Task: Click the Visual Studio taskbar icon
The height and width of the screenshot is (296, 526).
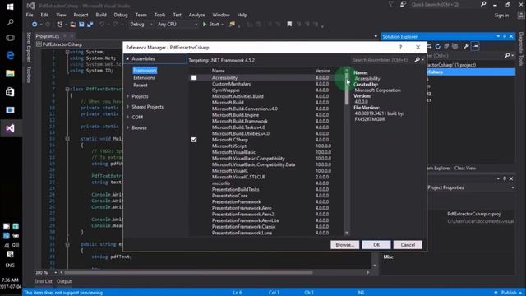Action: coord(10,128)
